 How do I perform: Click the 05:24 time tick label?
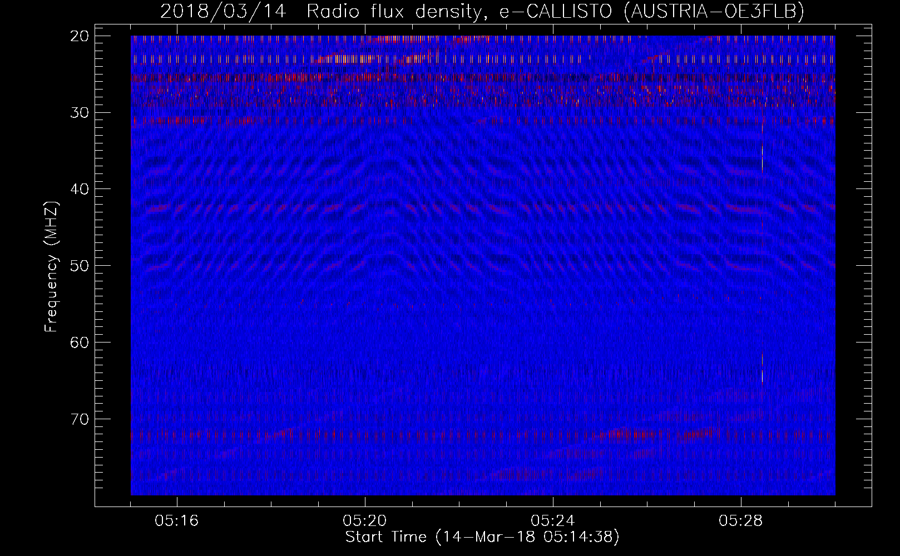coord(553,521)
